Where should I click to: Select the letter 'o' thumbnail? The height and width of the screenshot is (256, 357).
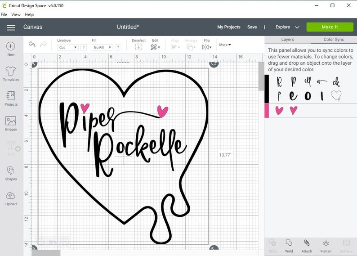pyautogui.click(x=308, y=96)
